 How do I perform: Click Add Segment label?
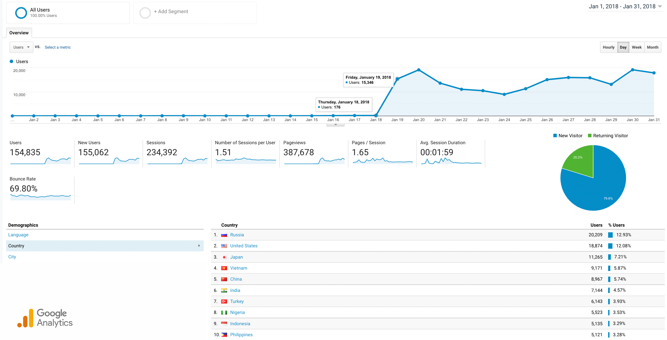tap(171, 12)
